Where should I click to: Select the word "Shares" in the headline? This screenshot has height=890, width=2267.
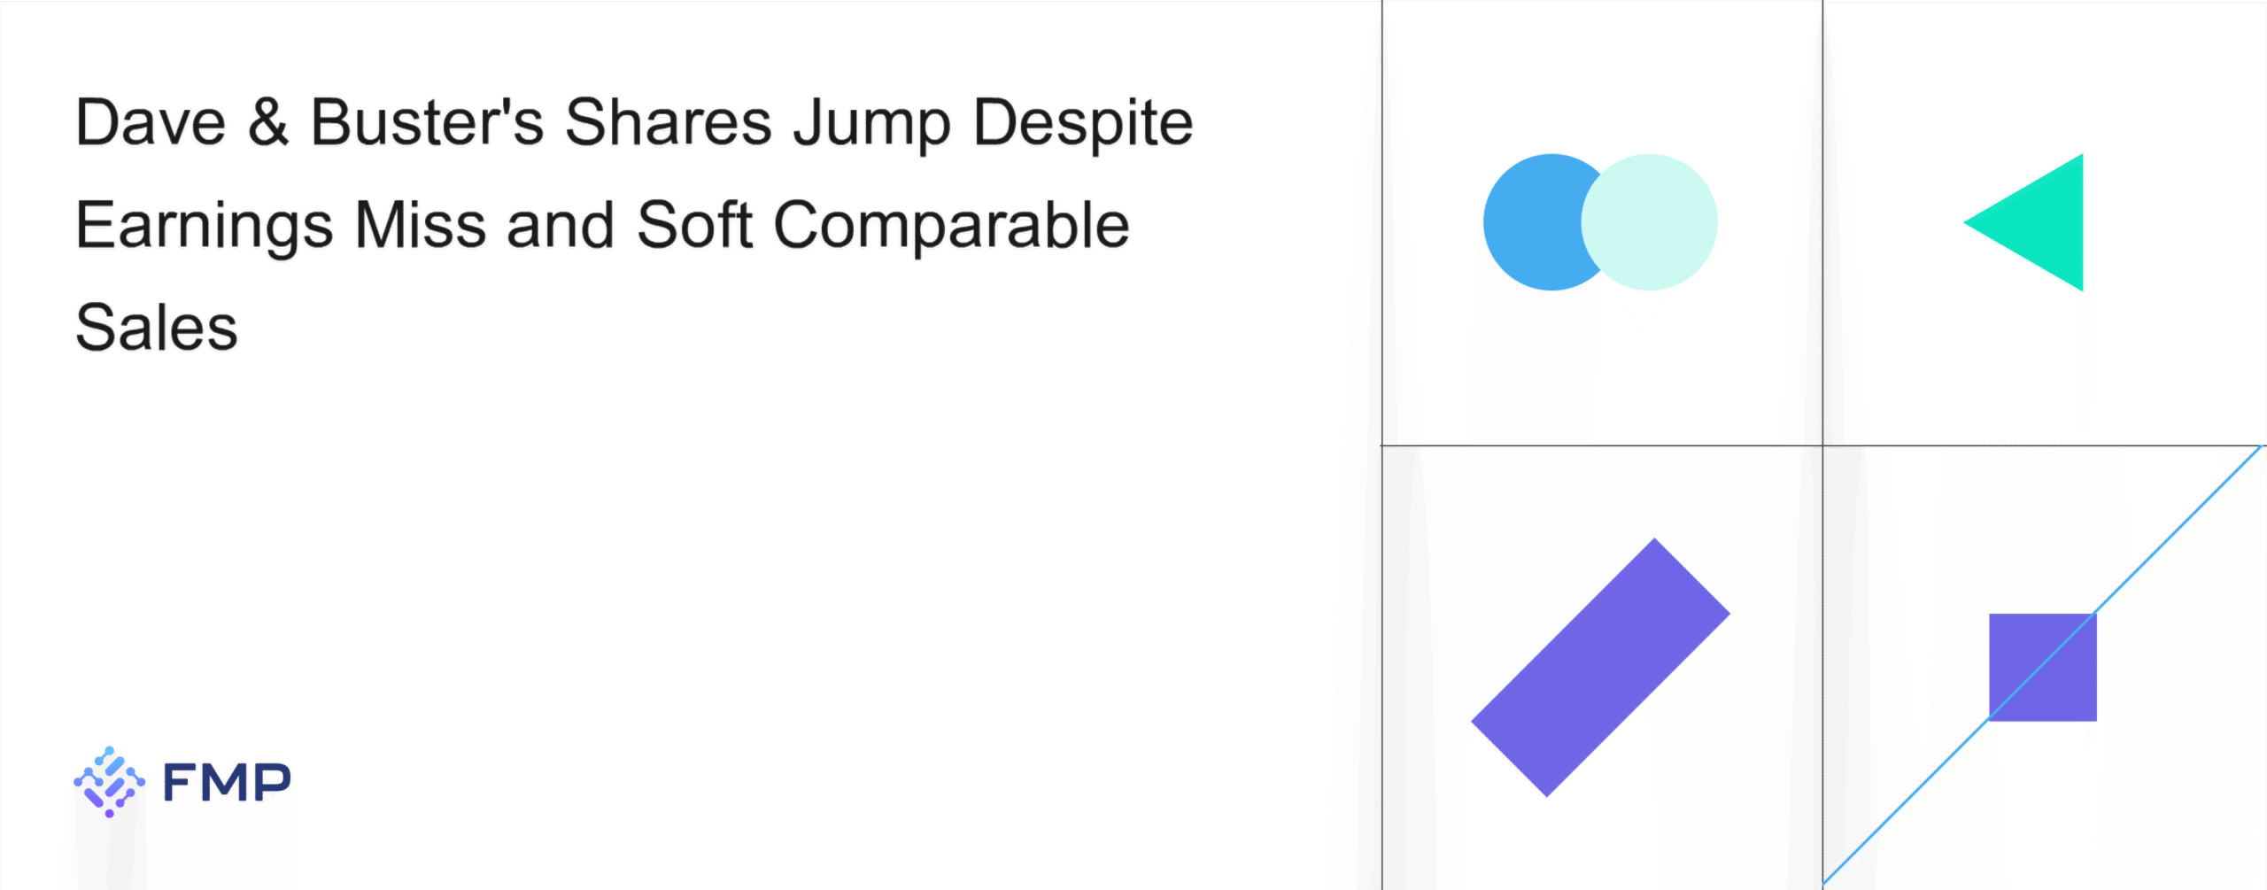(x=669, y=122)
